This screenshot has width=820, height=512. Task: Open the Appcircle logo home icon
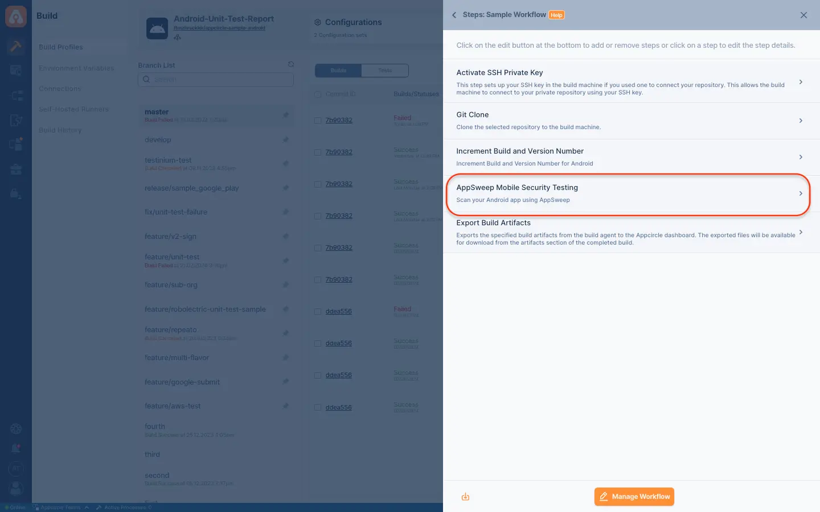pos(16,16)
